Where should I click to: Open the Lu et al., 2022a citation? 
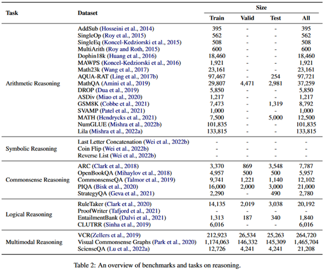[x=128, y=249]
